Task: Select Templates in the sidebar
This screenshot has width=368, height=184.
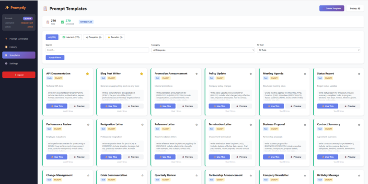Action: [19, 55]
